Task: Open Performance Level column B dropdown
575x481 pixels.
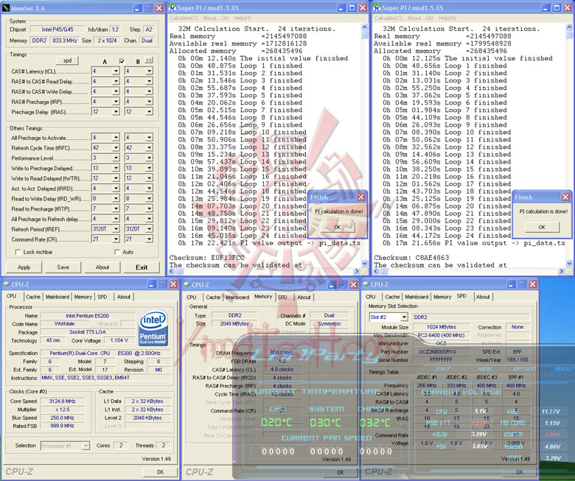Action: pos(149,158)
